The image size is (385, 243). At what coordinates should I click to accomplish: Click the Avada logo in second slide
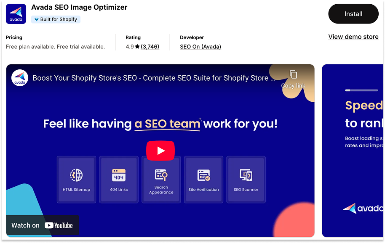pos(363,208)
